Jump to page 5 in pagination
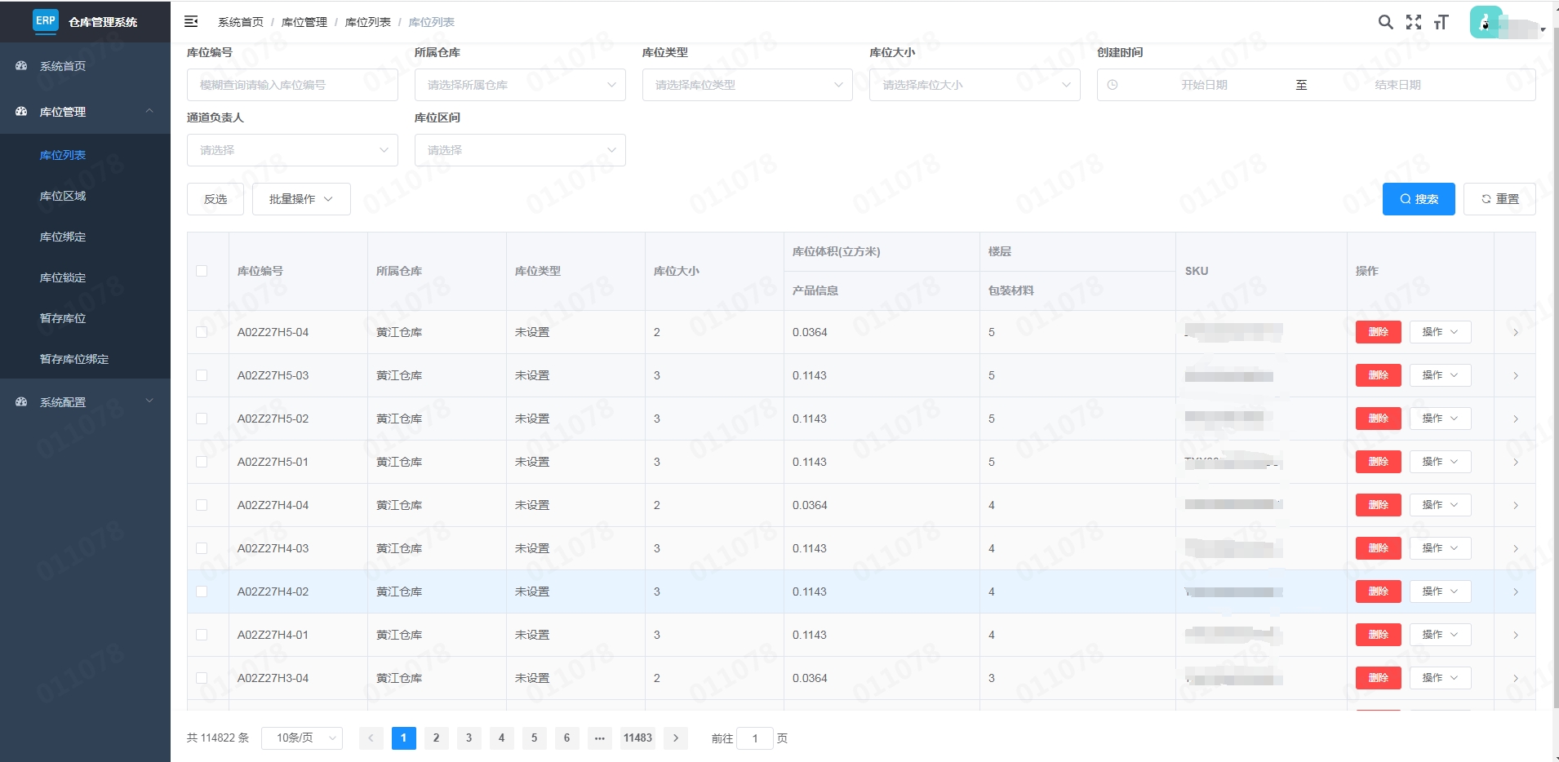 534,738
